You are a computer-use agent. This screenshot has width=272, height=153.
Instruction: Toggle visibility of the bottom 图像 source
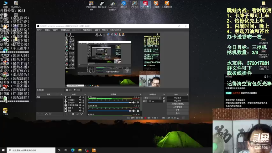80,111
